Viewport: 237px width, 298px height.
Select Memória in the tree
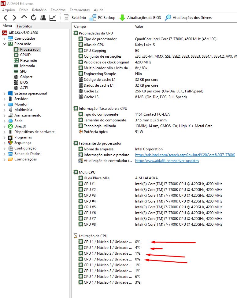tap(28, 66)
